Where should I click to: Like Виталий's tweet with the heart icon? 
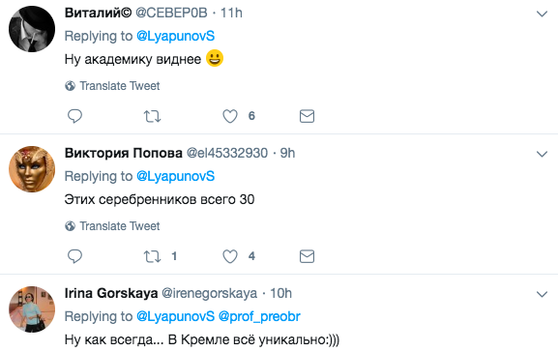tap(230, 116)
